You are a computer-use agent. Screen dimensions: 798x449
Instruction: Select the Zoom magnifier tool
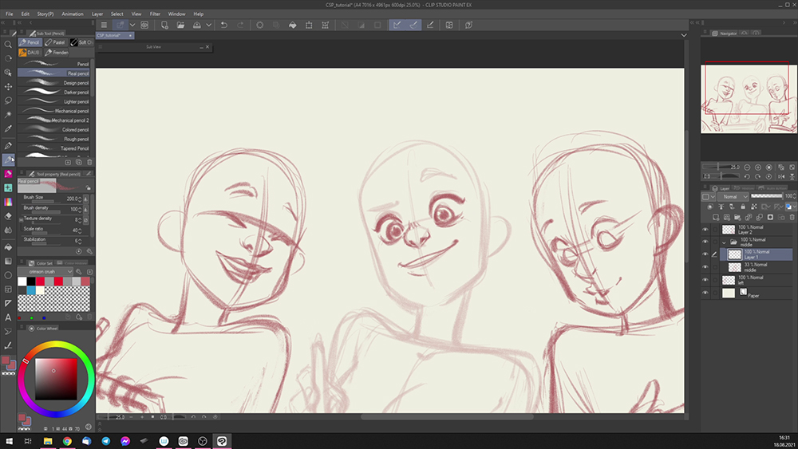pos(9,45)
